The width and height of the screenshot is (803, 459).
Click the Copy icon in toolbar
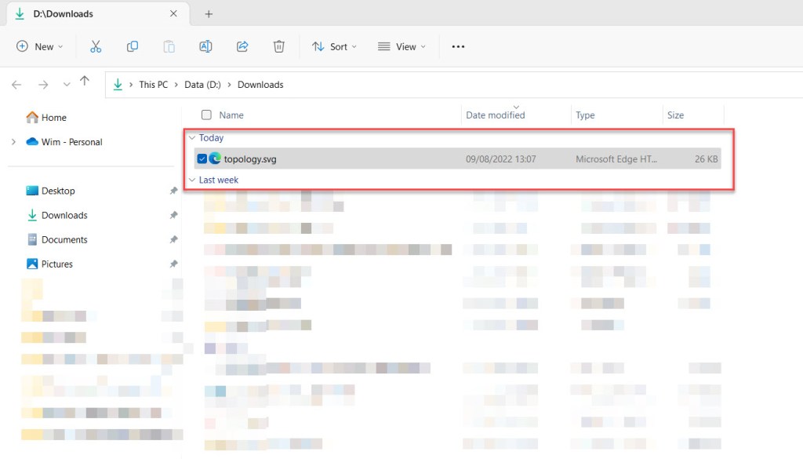point(133,46)
